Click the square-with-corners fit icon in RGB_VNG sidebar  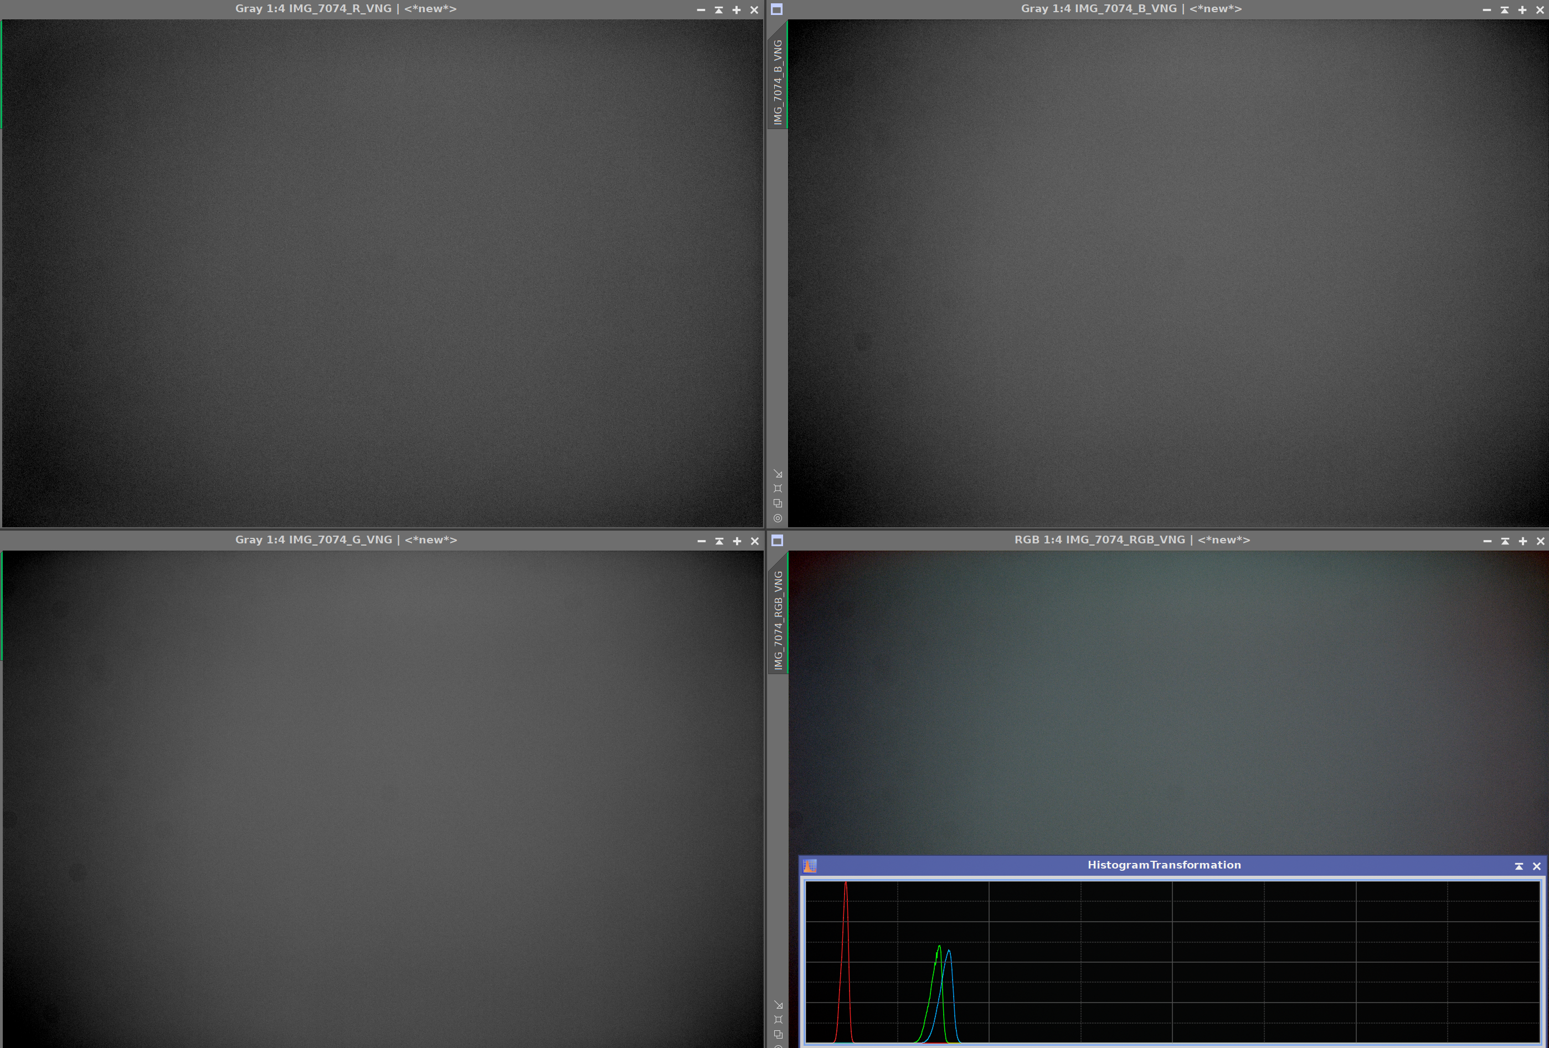coord(778,1020)
